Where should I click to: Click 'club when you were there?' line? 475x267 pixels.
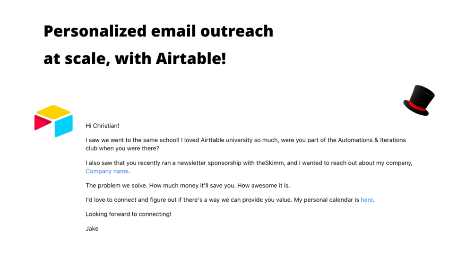pos(122,148)
